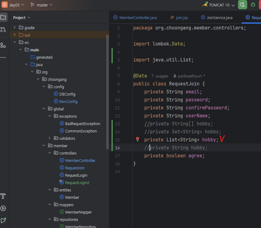Viewport: 261px width, 228px height.
Task: Click the 7 usages inlay link
Action: click(160, 76)
